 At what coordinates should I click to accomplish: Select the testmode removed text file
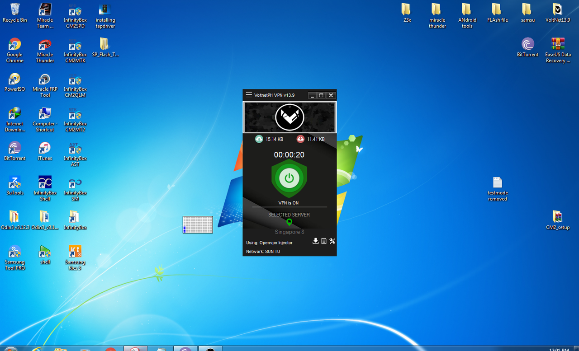tap(497, 188)
